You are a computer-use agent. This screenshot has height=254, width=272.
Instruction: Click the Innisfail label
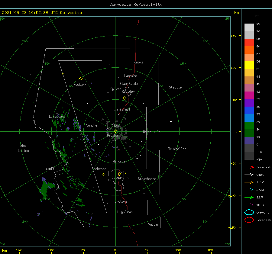point(122,109)
